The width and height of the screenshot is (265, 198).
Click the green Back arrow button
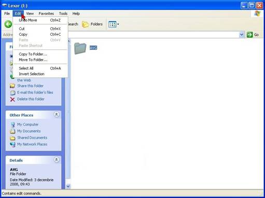click(x=8, y=24)
